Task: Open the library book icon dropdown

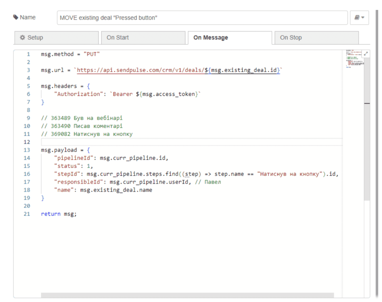Action: [359, 18]
